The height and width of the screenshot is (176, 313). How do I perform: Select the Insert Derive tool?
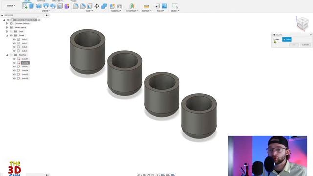click(157, 6)
